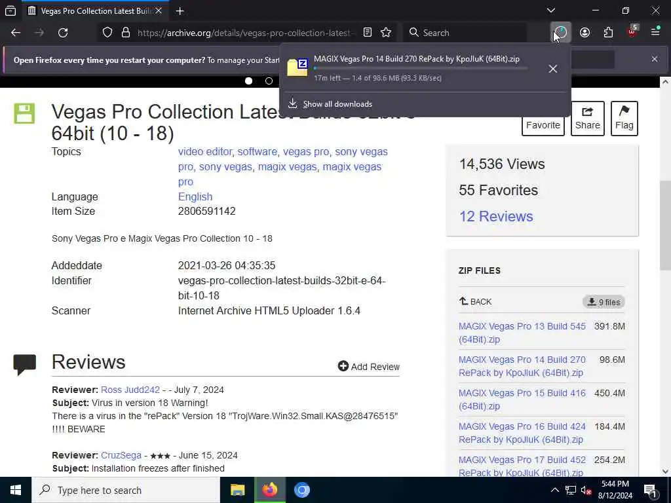
Task: Open the Firefox application menu
Action: click(x=655, y=32)
